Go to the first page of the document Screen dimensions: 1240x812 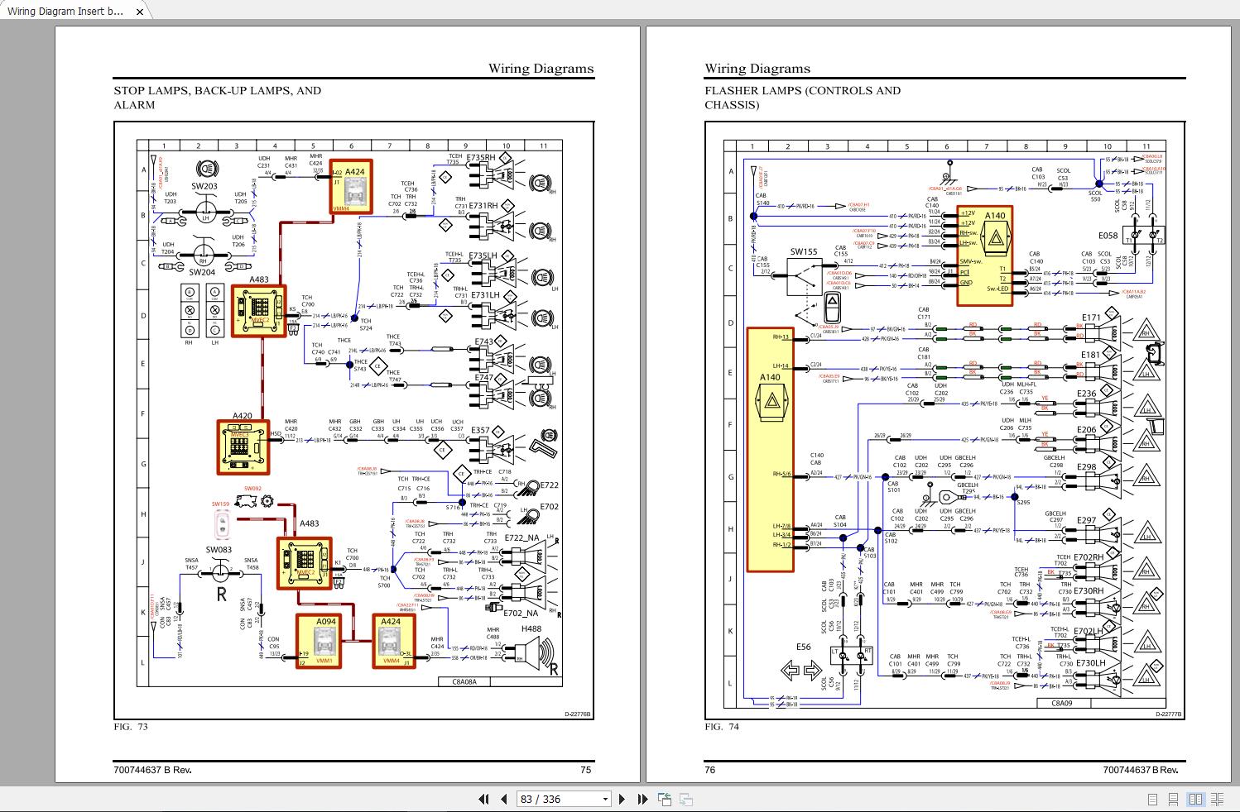point(484,799)
